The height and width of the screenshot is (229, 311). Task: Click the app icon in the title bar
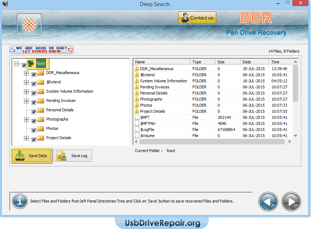tap(5, 4)
